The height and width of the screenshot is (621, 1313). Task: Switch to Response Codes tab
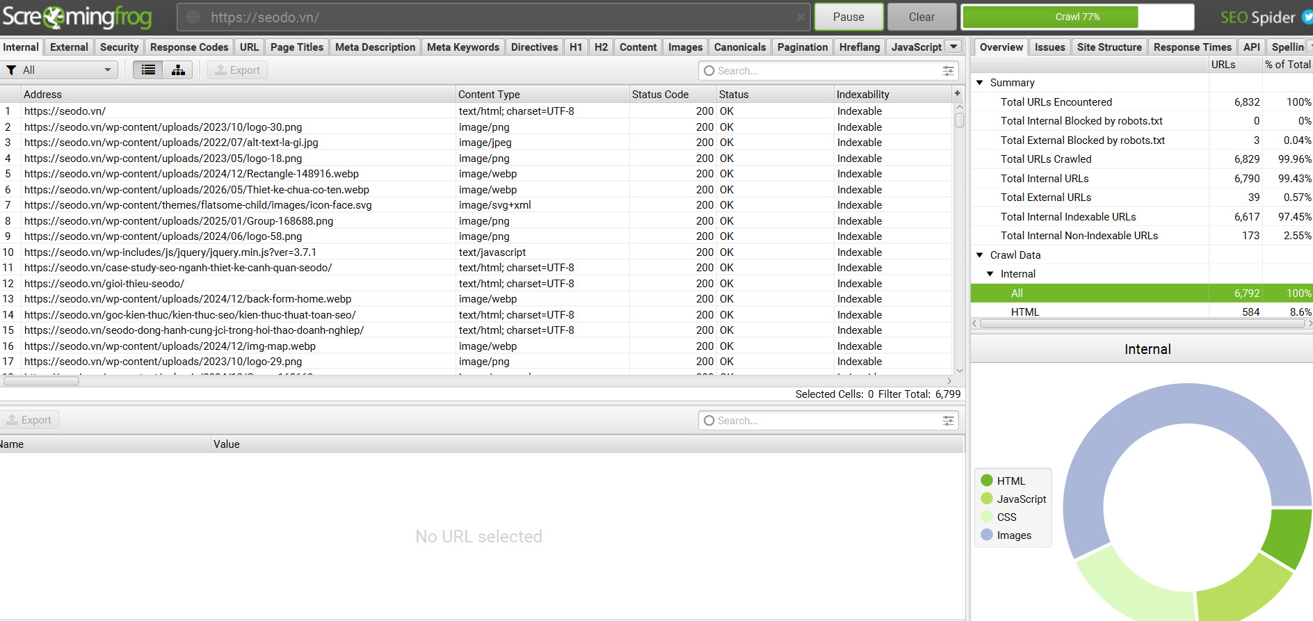coord(189,47)
